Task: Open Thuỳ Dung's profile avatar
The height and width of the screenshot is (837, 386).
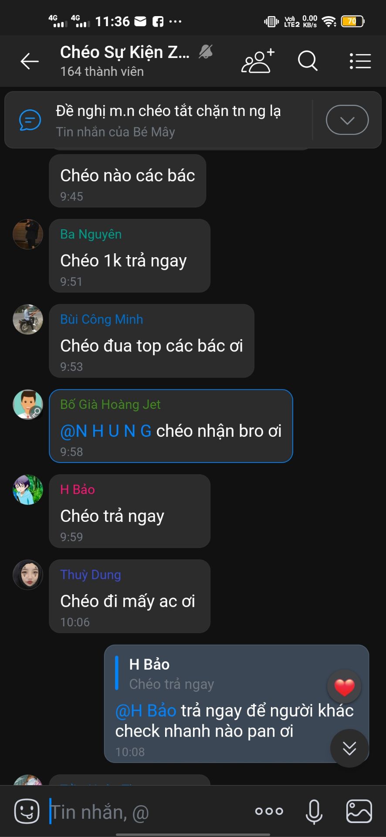Action: pyautogui.click(x=28, y=575)
